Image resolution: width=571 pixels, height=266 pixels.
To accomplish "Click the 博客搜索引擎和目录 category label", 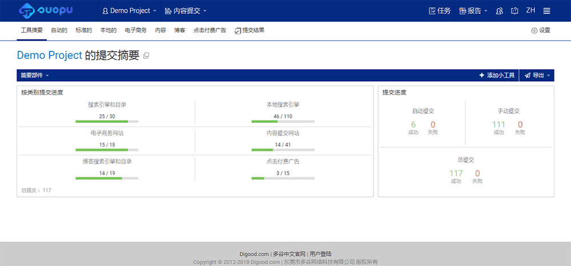I will pyautogui.click(x=107, y=162).
